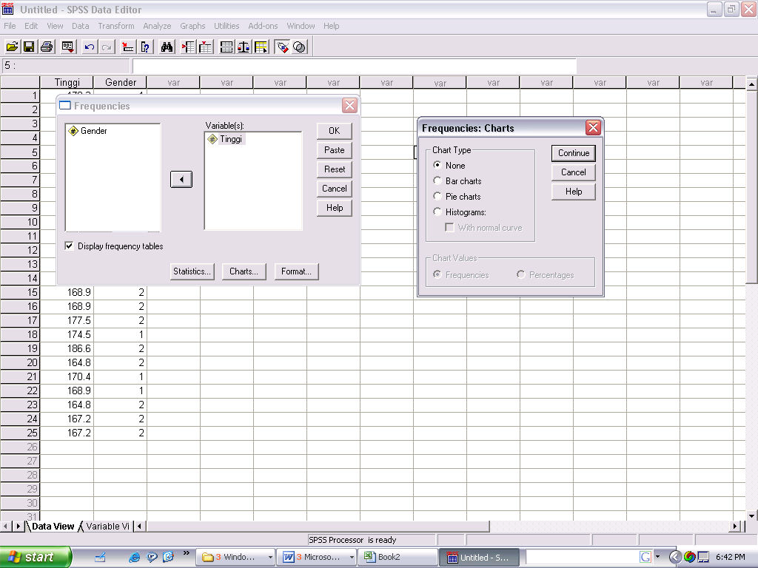Open the Windows Explorer taskbar group dropdown

click(270, 557)
